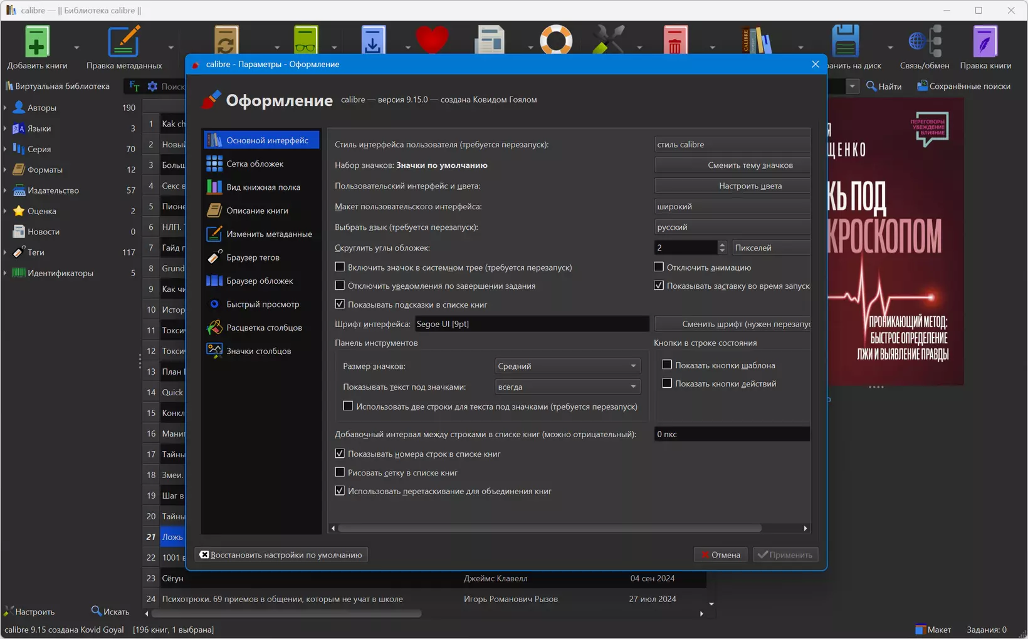Open the corner rounding units dropdown
The image size is (1028, 639).
(771, 248)
